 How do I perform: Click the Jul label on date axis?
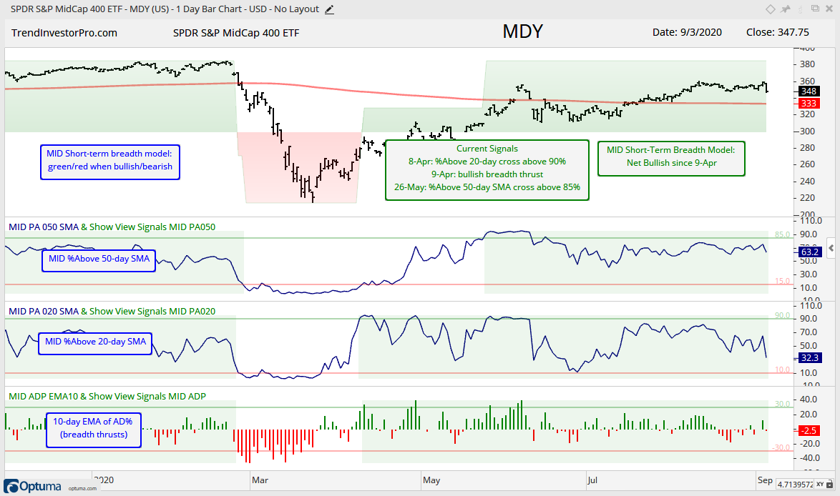tap(592, 480)
